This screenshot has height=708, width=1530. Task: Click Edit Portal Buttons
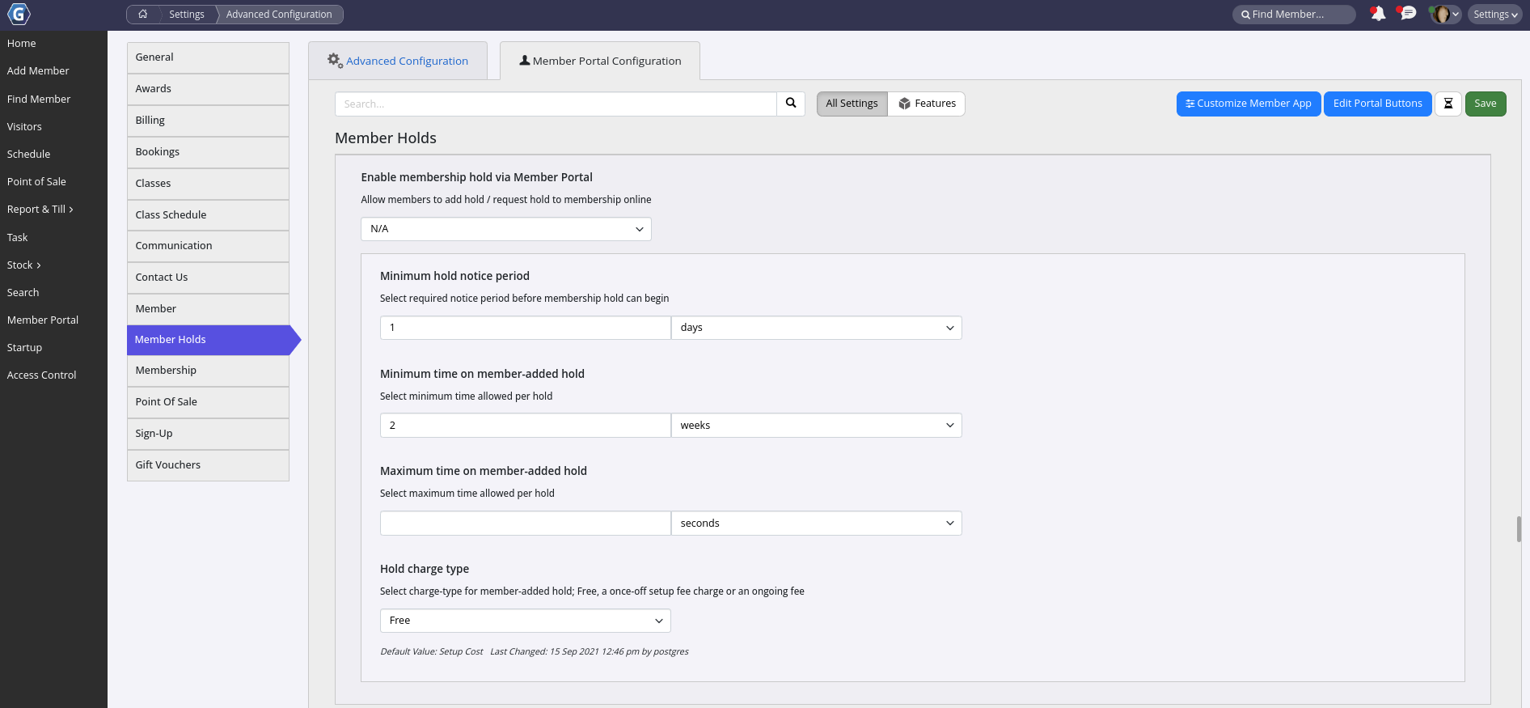coord(1377,104)
